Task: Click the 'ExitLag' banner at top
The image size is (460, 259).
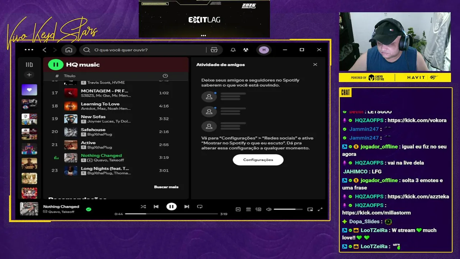Action: pyautogui.click(x=204, y=19)
